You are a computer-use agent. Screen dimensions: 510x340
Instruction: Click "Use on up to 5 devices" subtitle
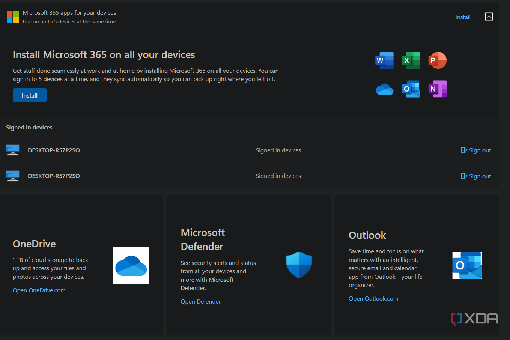coord(69,22)
